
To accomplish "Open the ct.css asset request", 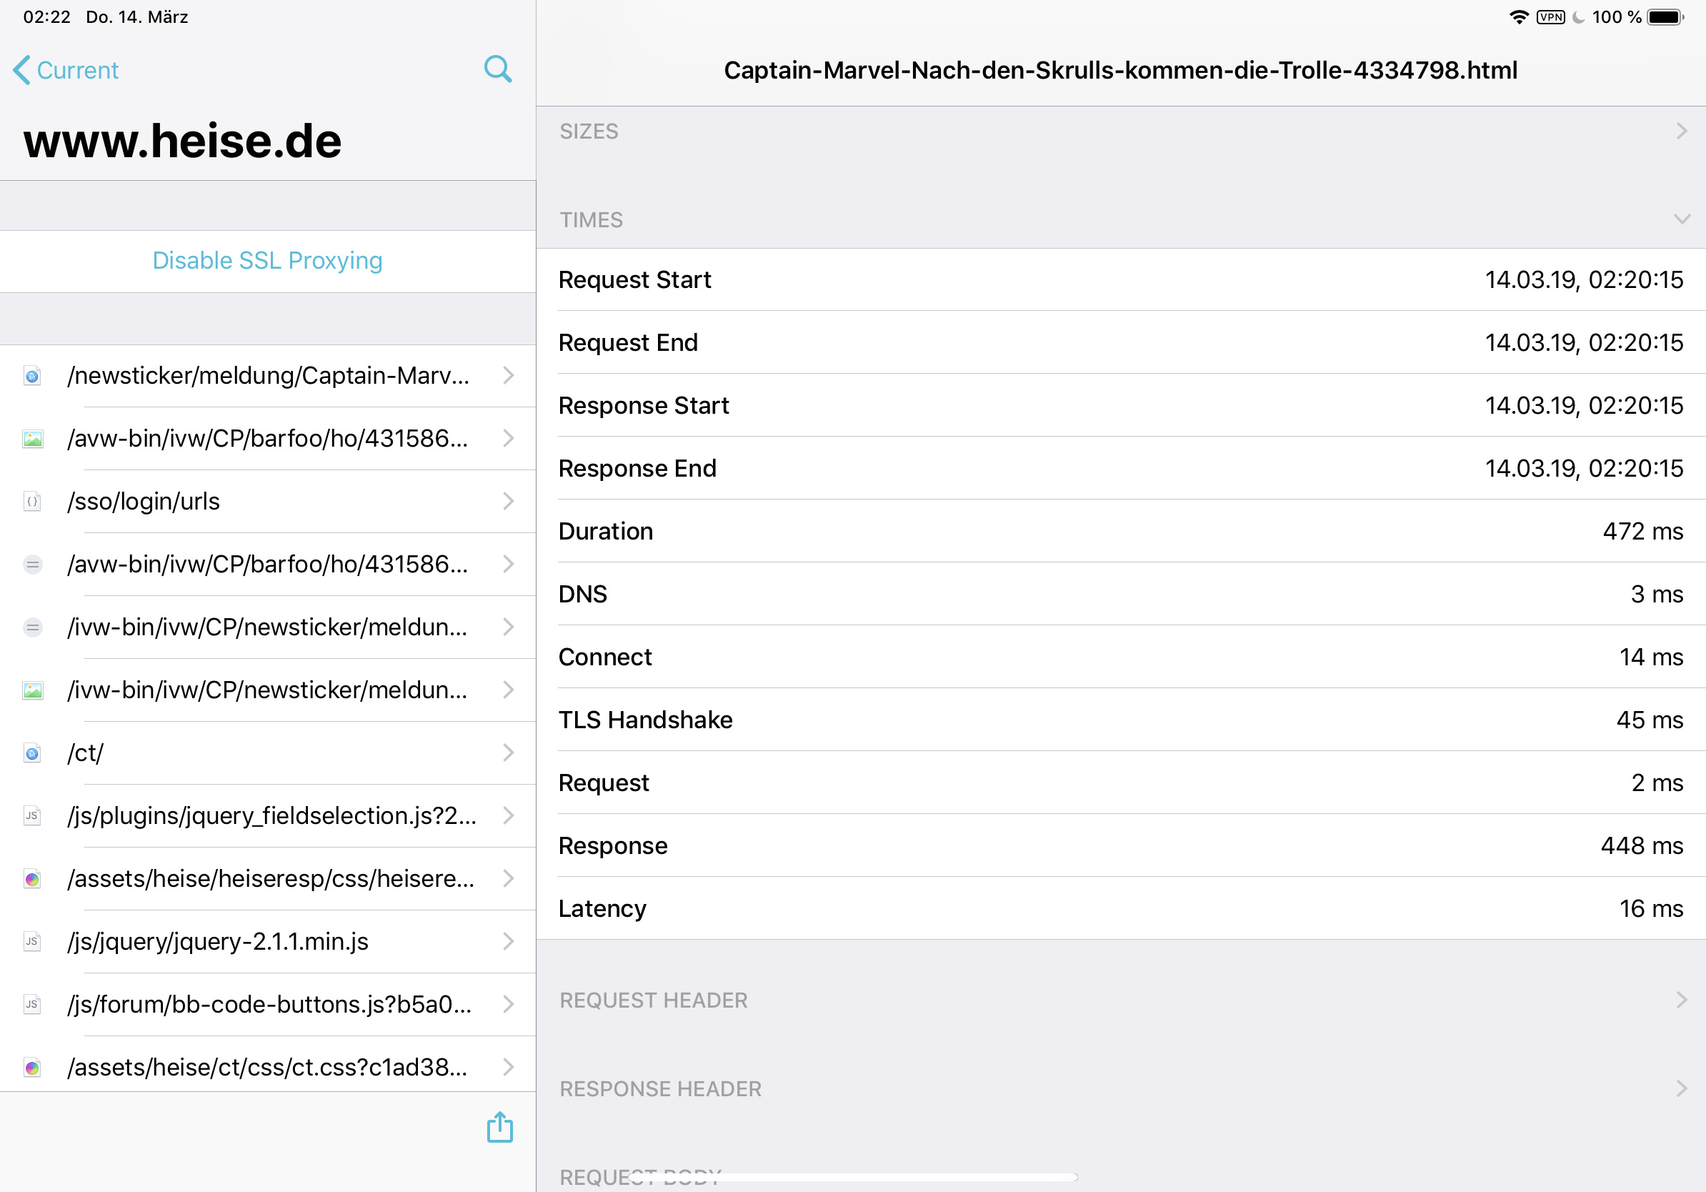I will coord(267,1067).
